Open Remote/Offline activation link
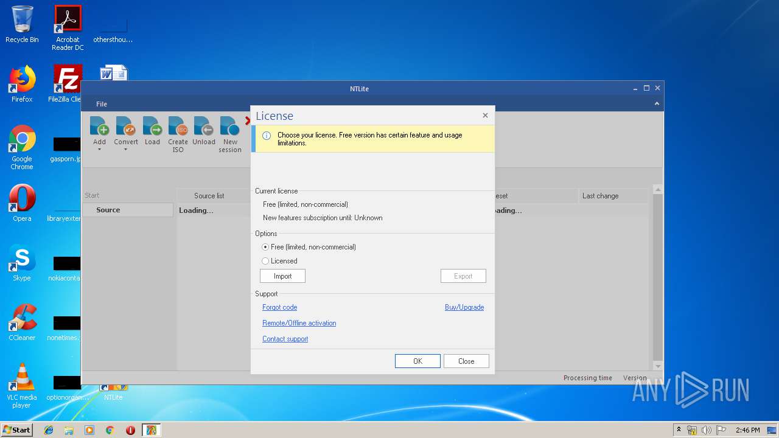 (x=299, y=323)
